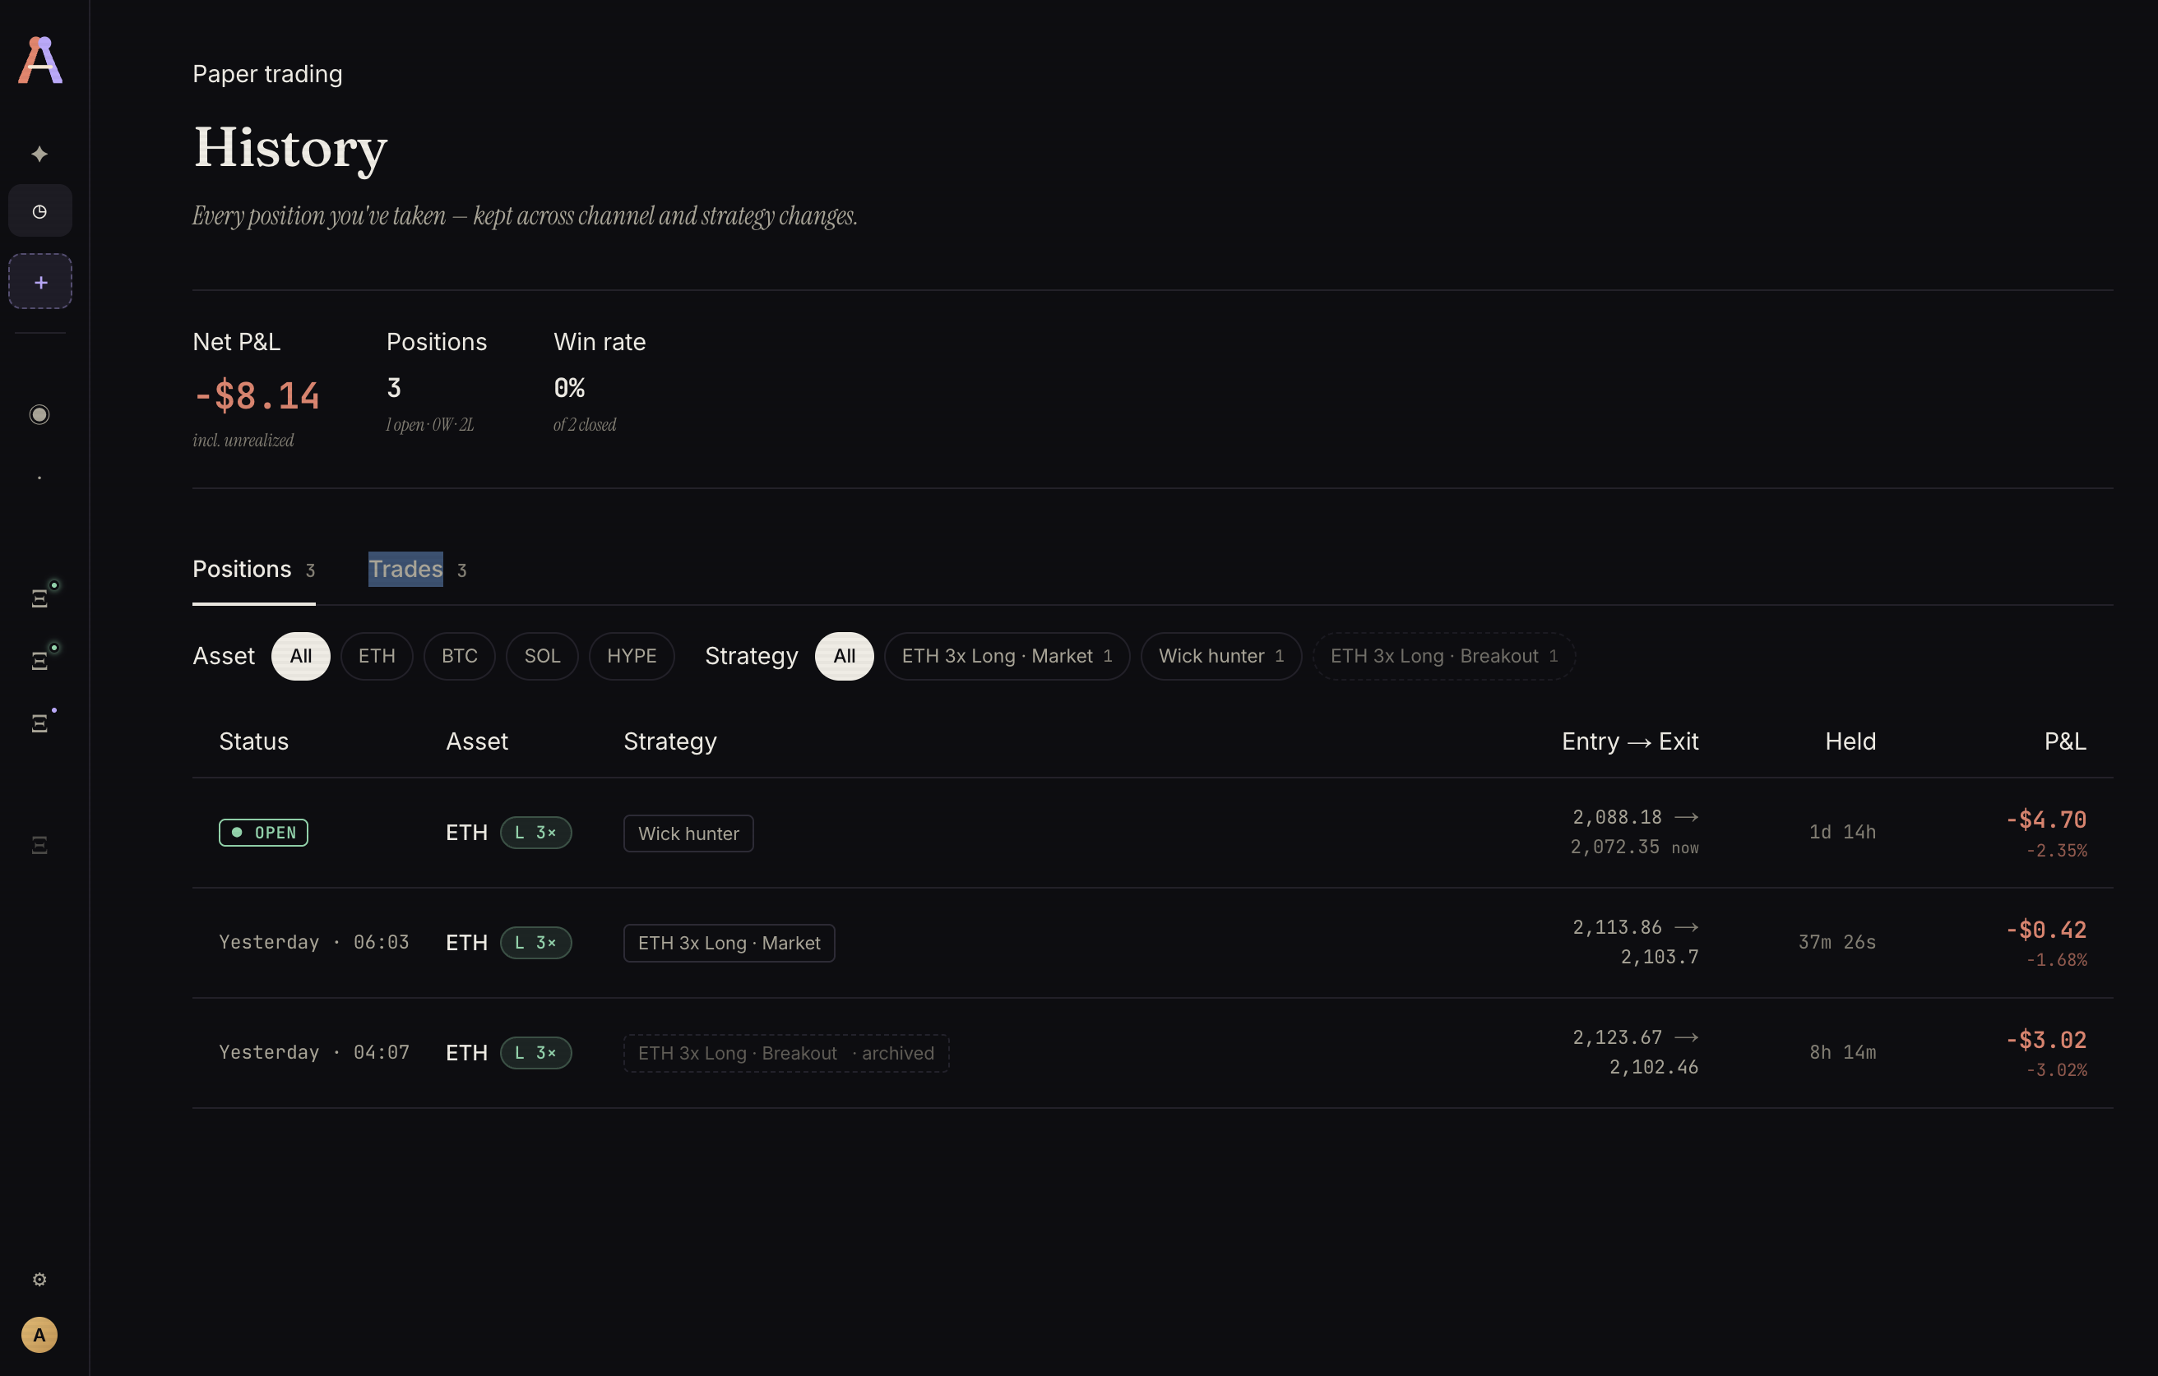The width and height of the screenshot is (2158, 1376).
Task: Click the Net P&L value -$8.14
Action: (x=257, y=396)
